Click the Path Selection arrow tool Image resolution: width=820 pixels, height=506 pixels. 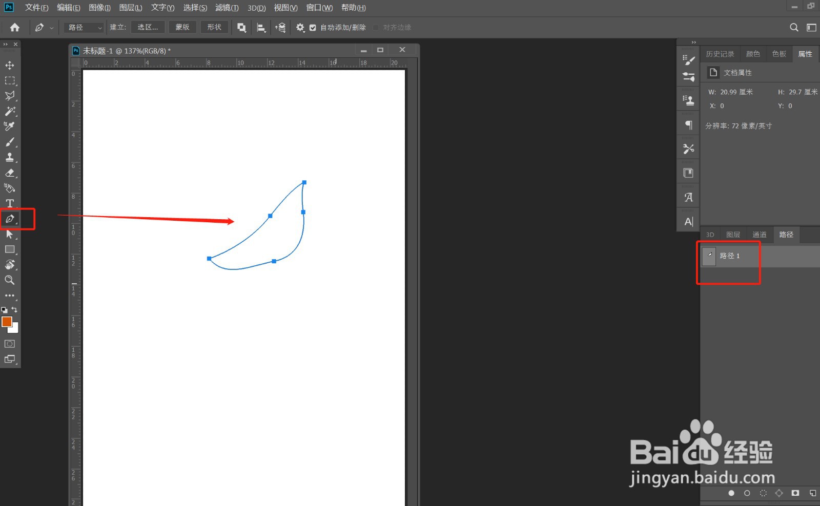tap(10, 234)
